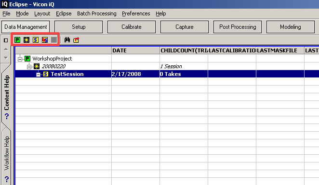Collapse the WorkshopProject tree node
Viewport: 319px width, 185px height.
point(20,59)
